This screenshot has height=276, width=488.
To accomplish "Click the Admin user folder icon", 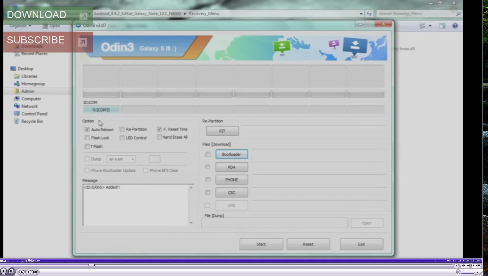I will click(x=17, y=91).
